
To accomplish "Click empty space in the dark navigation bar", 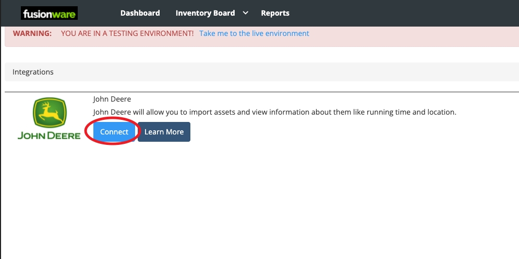I will point(407,13).
